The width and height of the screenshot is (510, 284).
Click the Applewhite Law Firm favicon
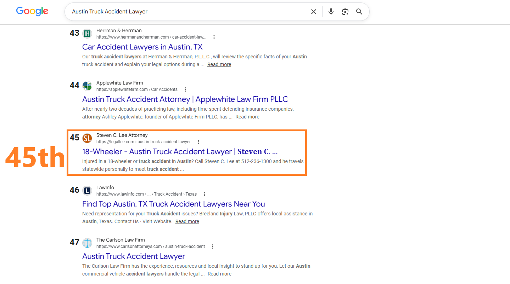click(87, 86)
